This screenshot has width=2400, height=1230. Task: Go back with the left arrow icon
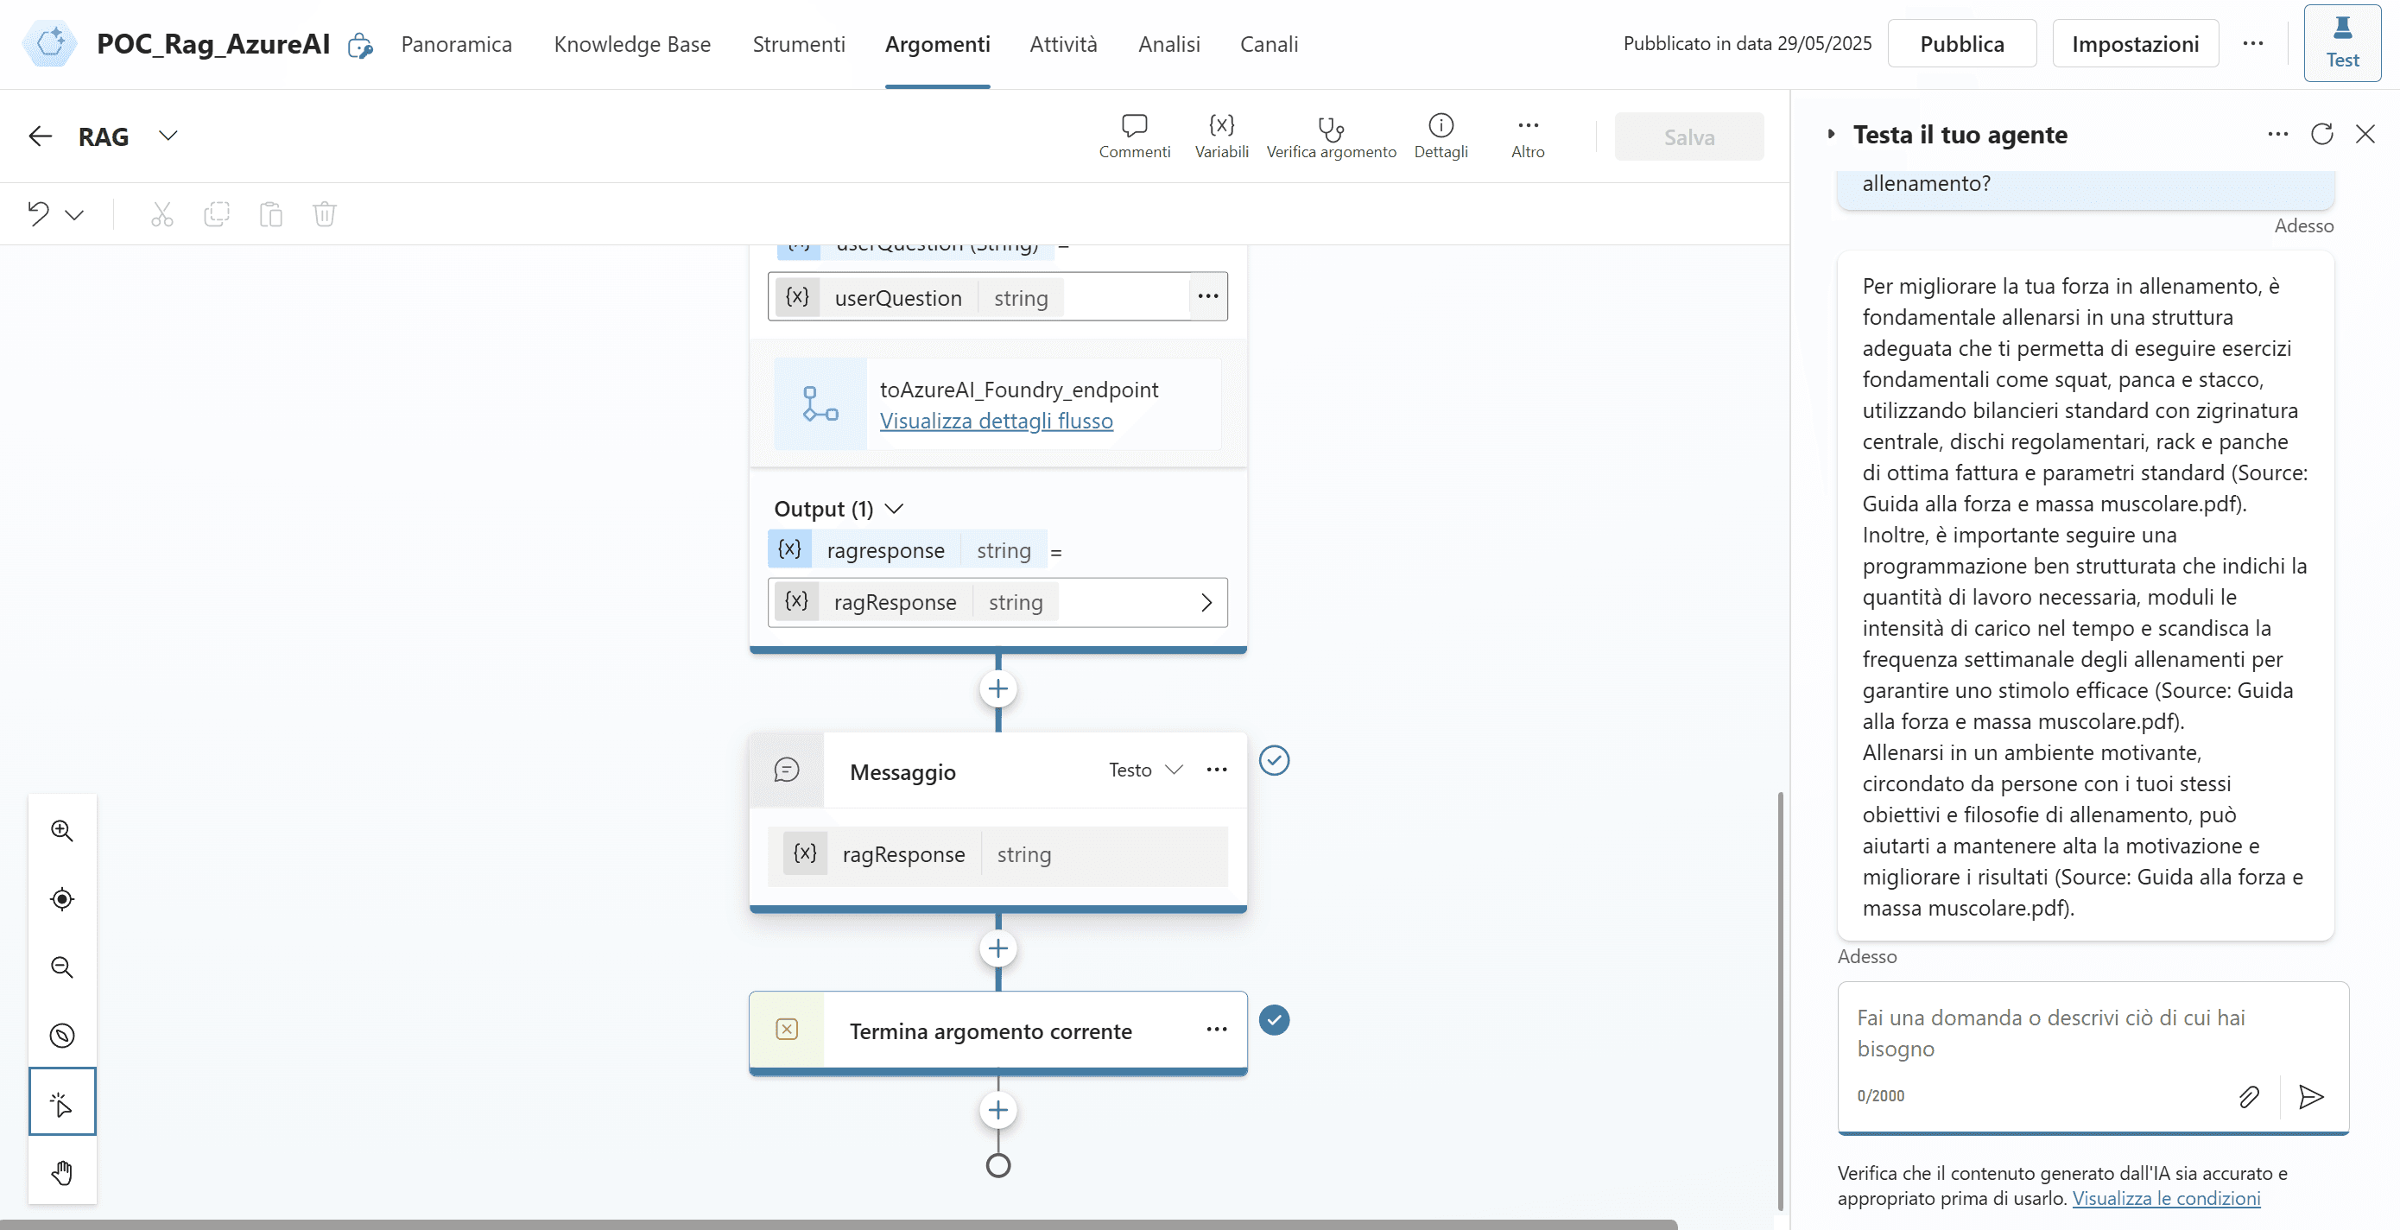(40, 136)
